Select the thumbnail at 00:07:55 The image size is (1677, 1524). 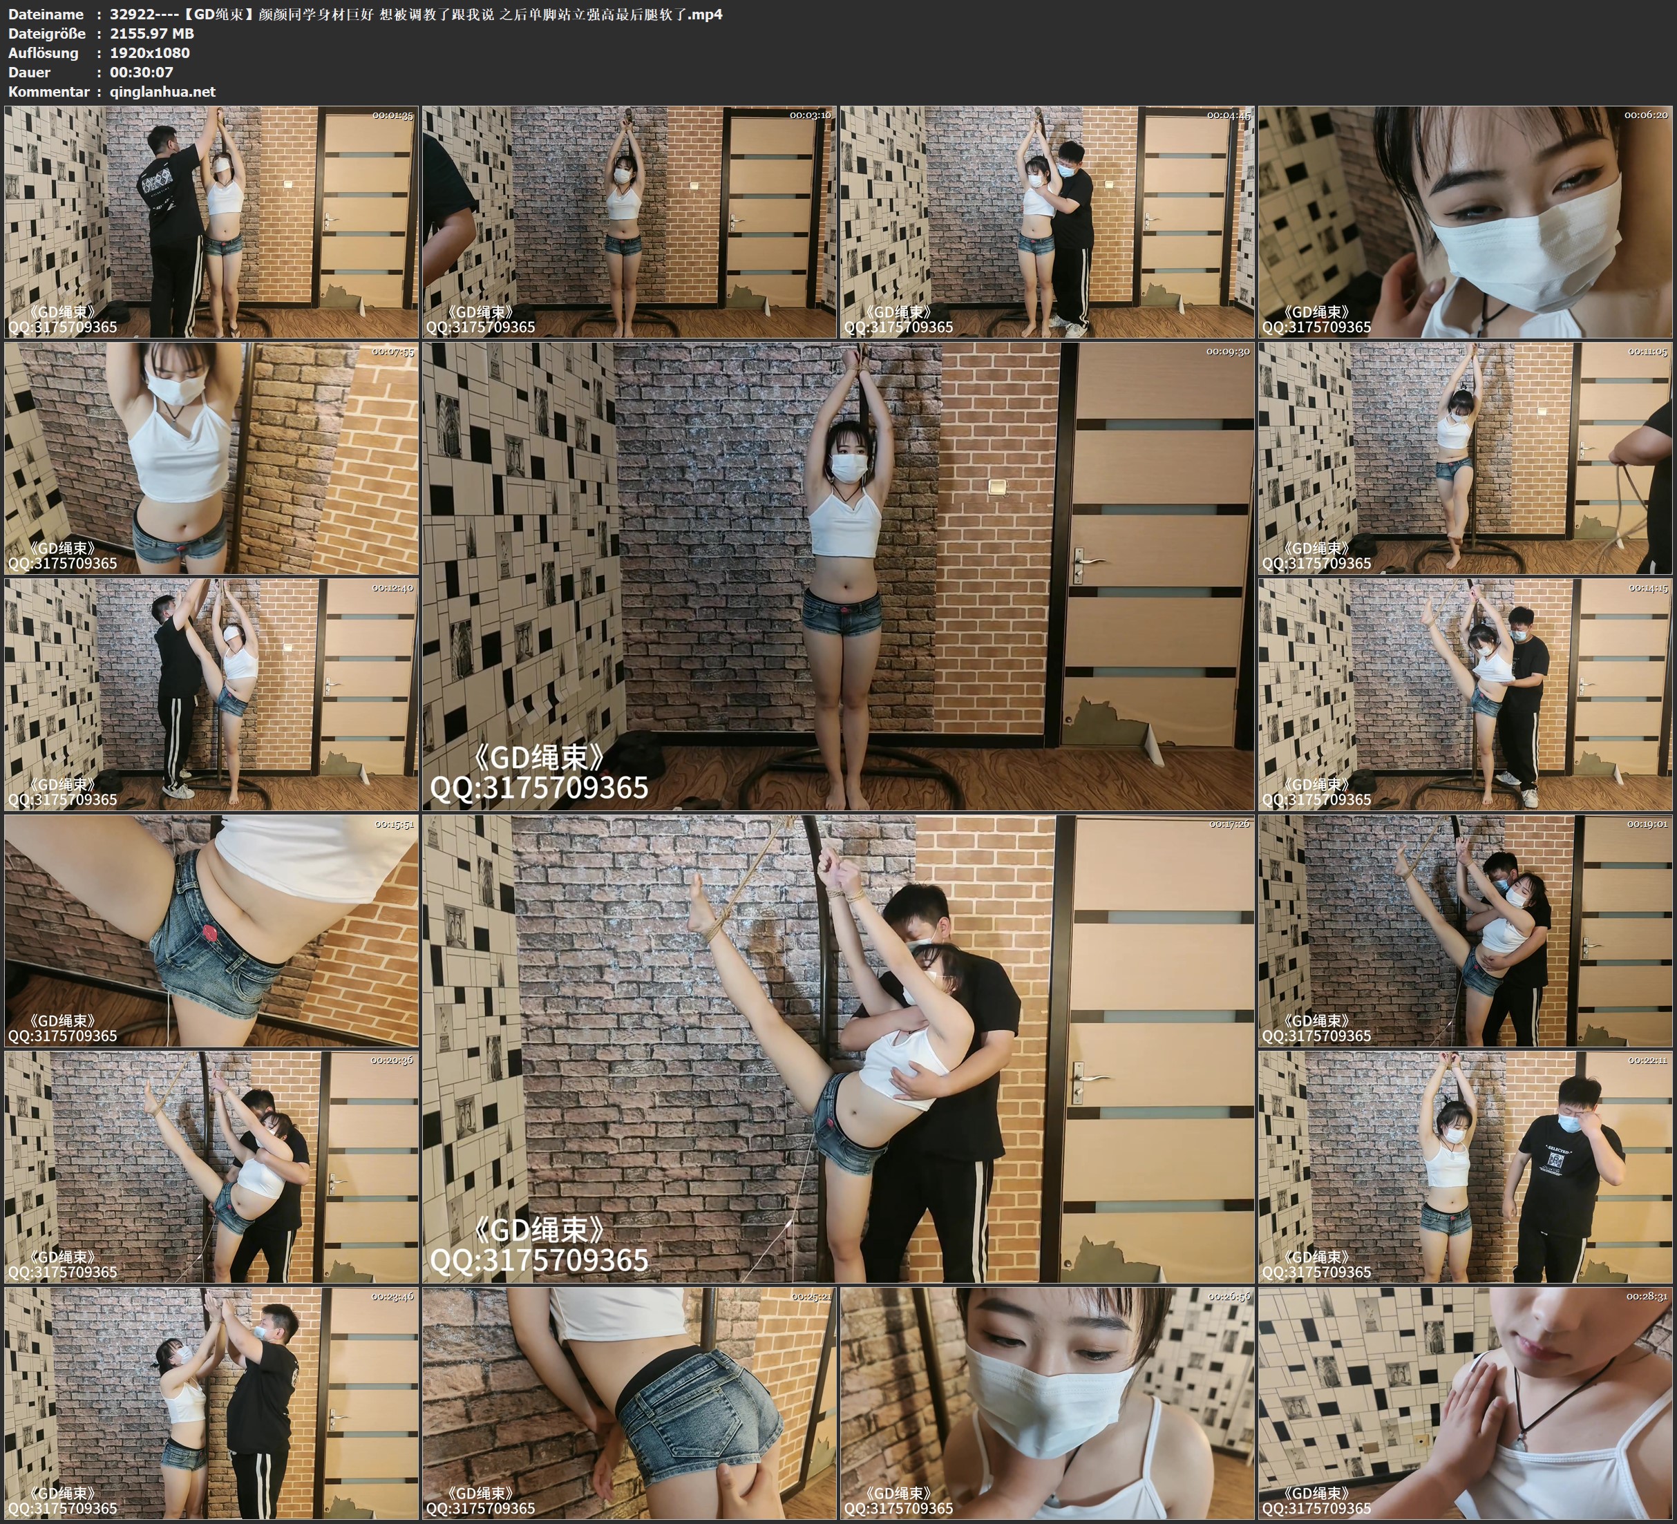[211, 457]
